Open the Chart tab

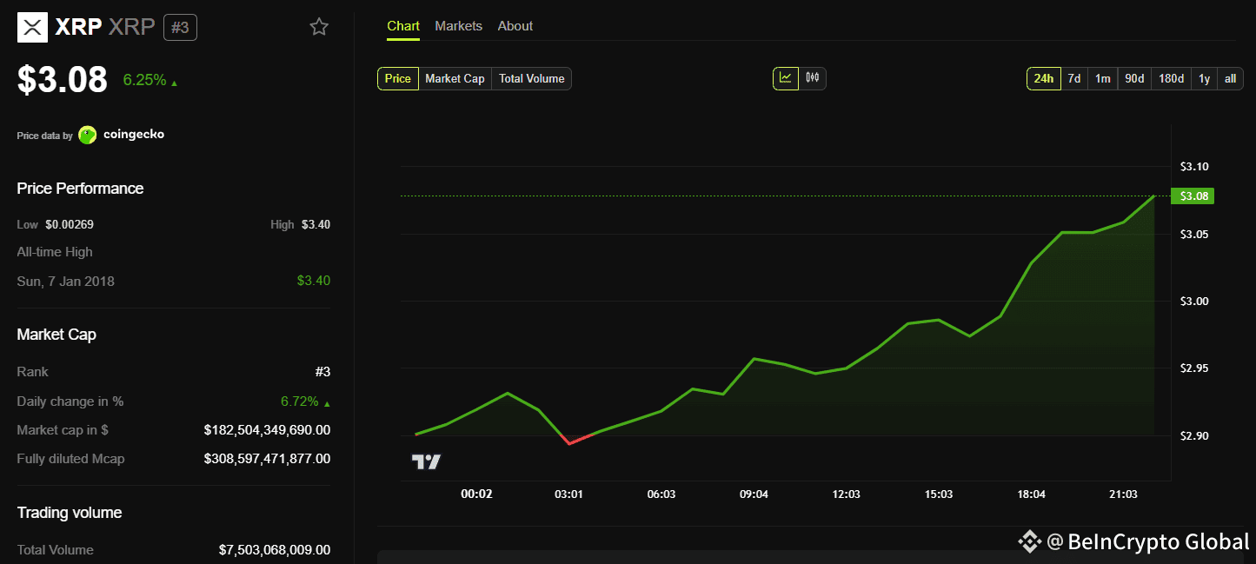coord(403,26)
